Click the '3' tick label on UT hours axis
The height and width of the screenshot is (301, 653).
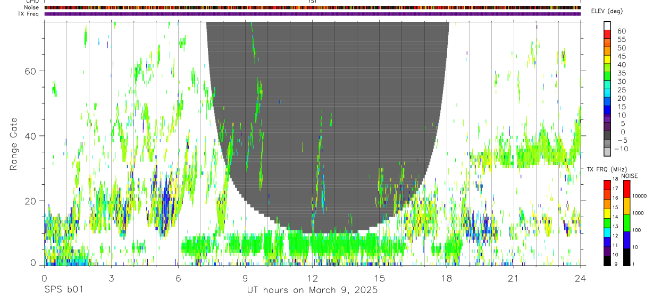(x=111, y=278)
